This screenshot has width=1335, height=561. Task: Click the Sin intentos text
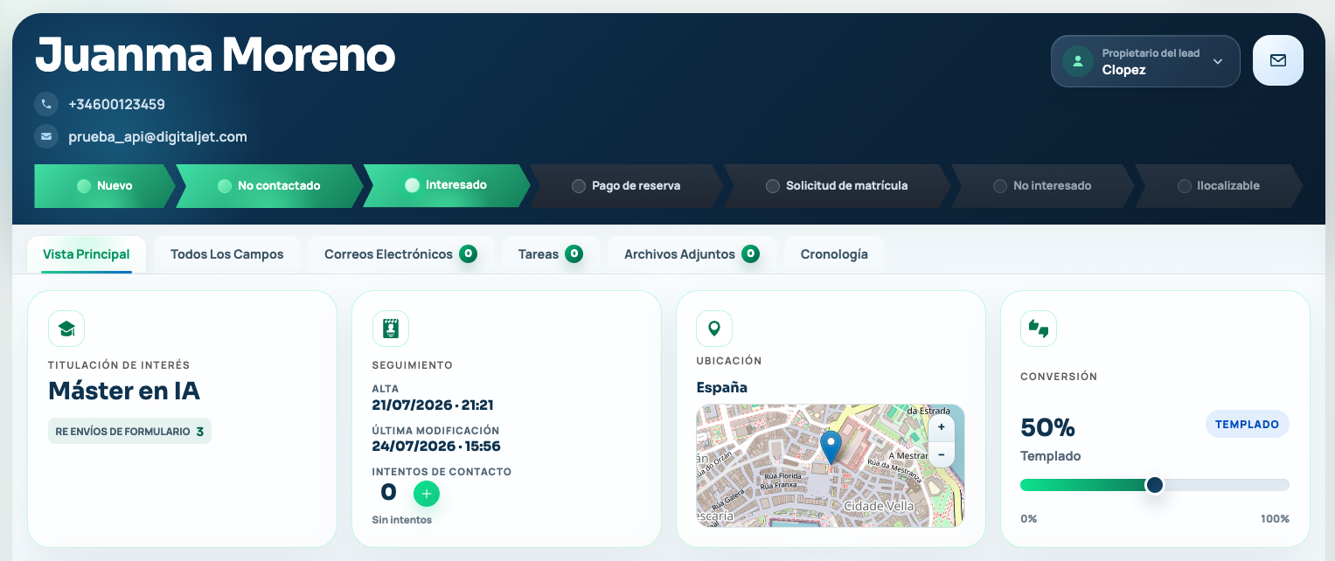click(x=402, y=520)
